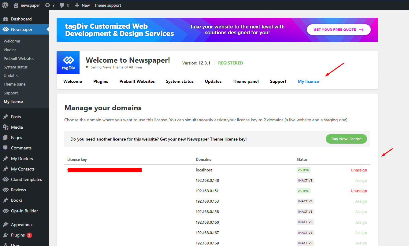Click Theme support in admin bar

[x=108, y=5]
